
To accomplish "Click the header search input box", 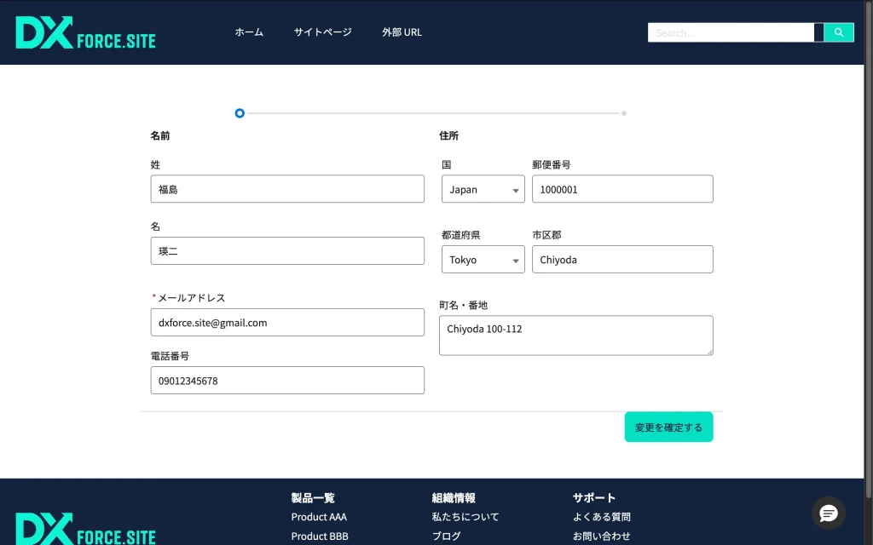I will coord(731,32).
